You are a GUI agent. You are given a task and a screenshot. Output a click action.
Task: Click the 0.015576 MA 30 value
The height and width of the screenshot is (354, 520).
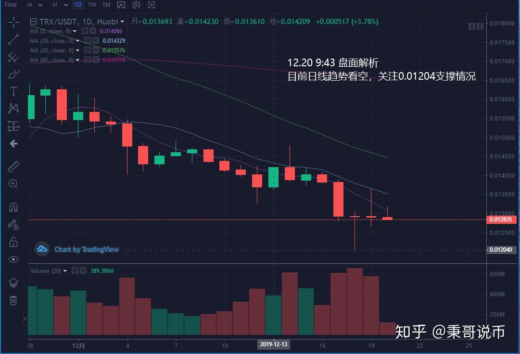pos(114,50)
